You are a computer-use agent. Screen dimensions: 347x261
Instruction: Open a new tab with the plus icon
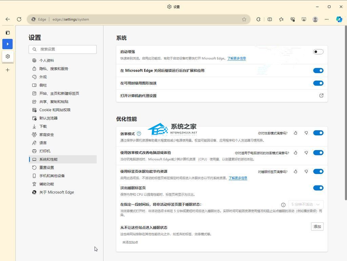click(7, 70)
